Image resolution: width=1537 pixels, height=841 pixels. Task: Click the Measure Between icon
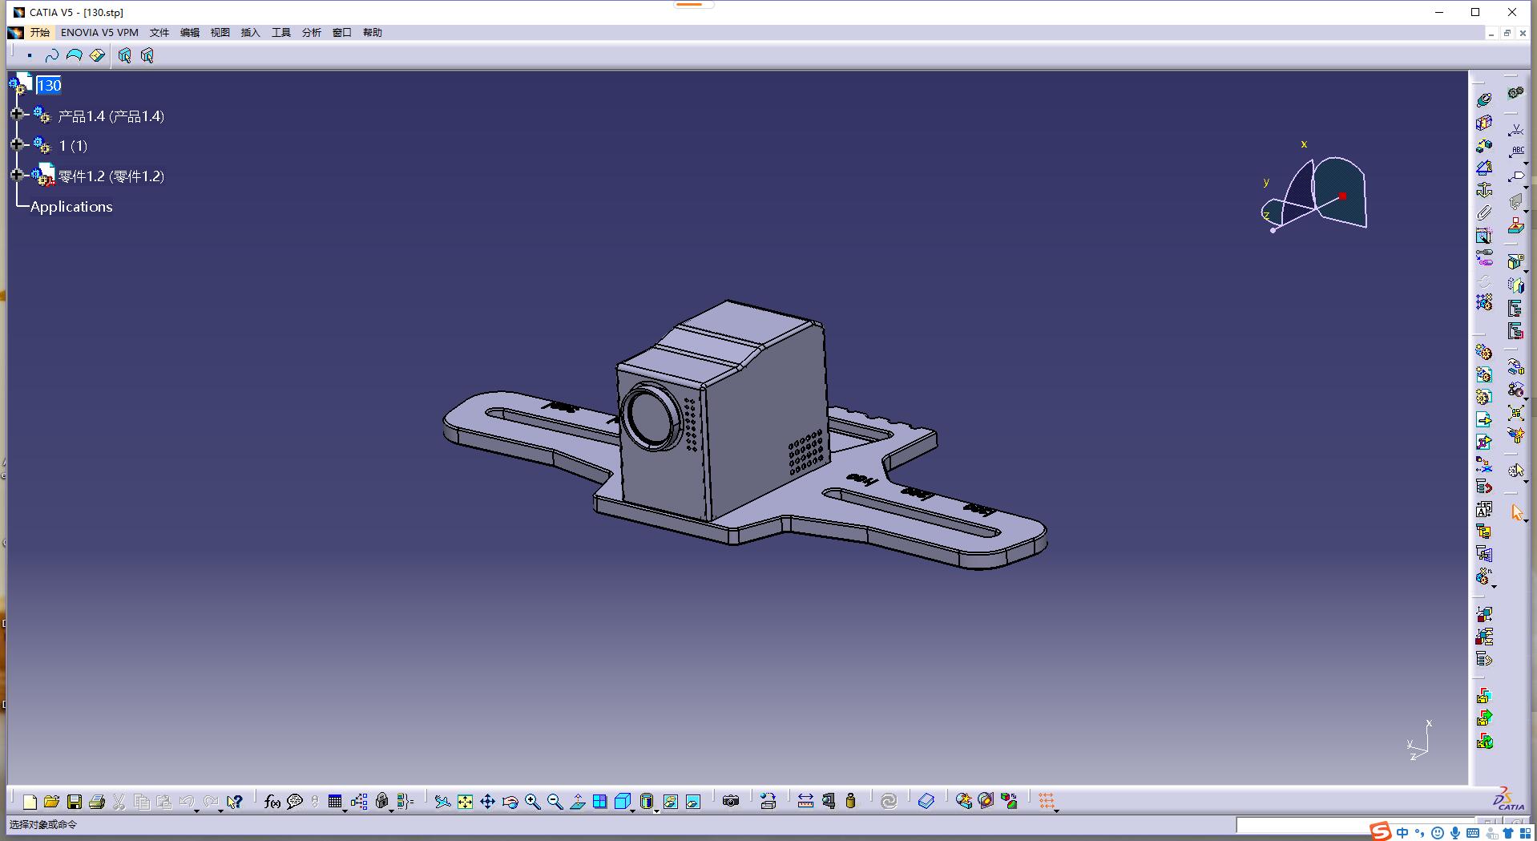805,802
